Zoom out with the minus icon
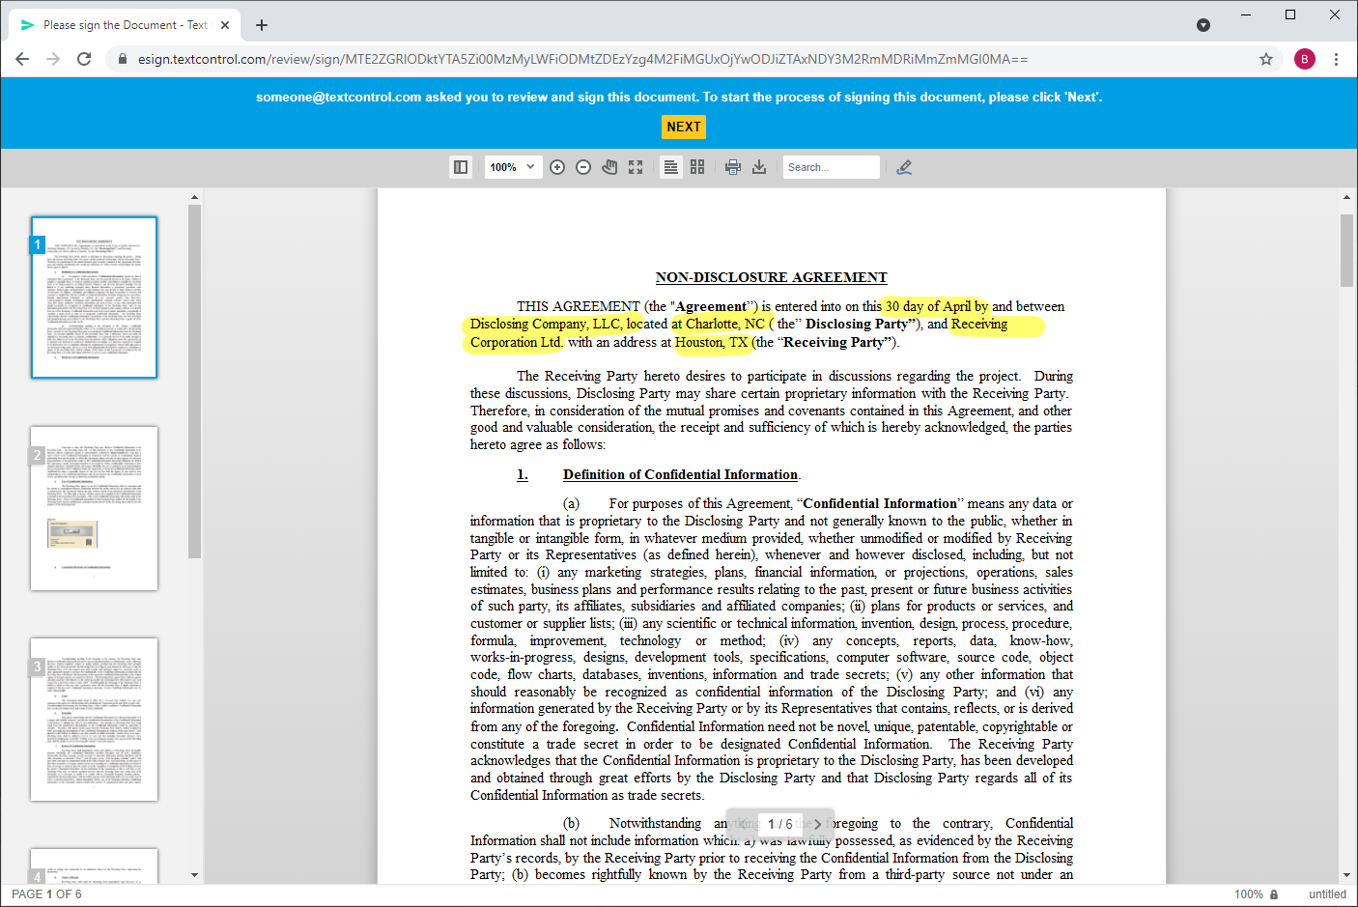1358x907 pixels. coord(583,167)
